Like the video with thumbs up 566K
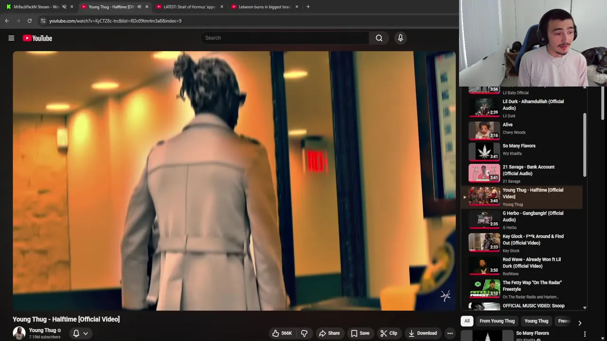607x341 pixels. (282, 333)
